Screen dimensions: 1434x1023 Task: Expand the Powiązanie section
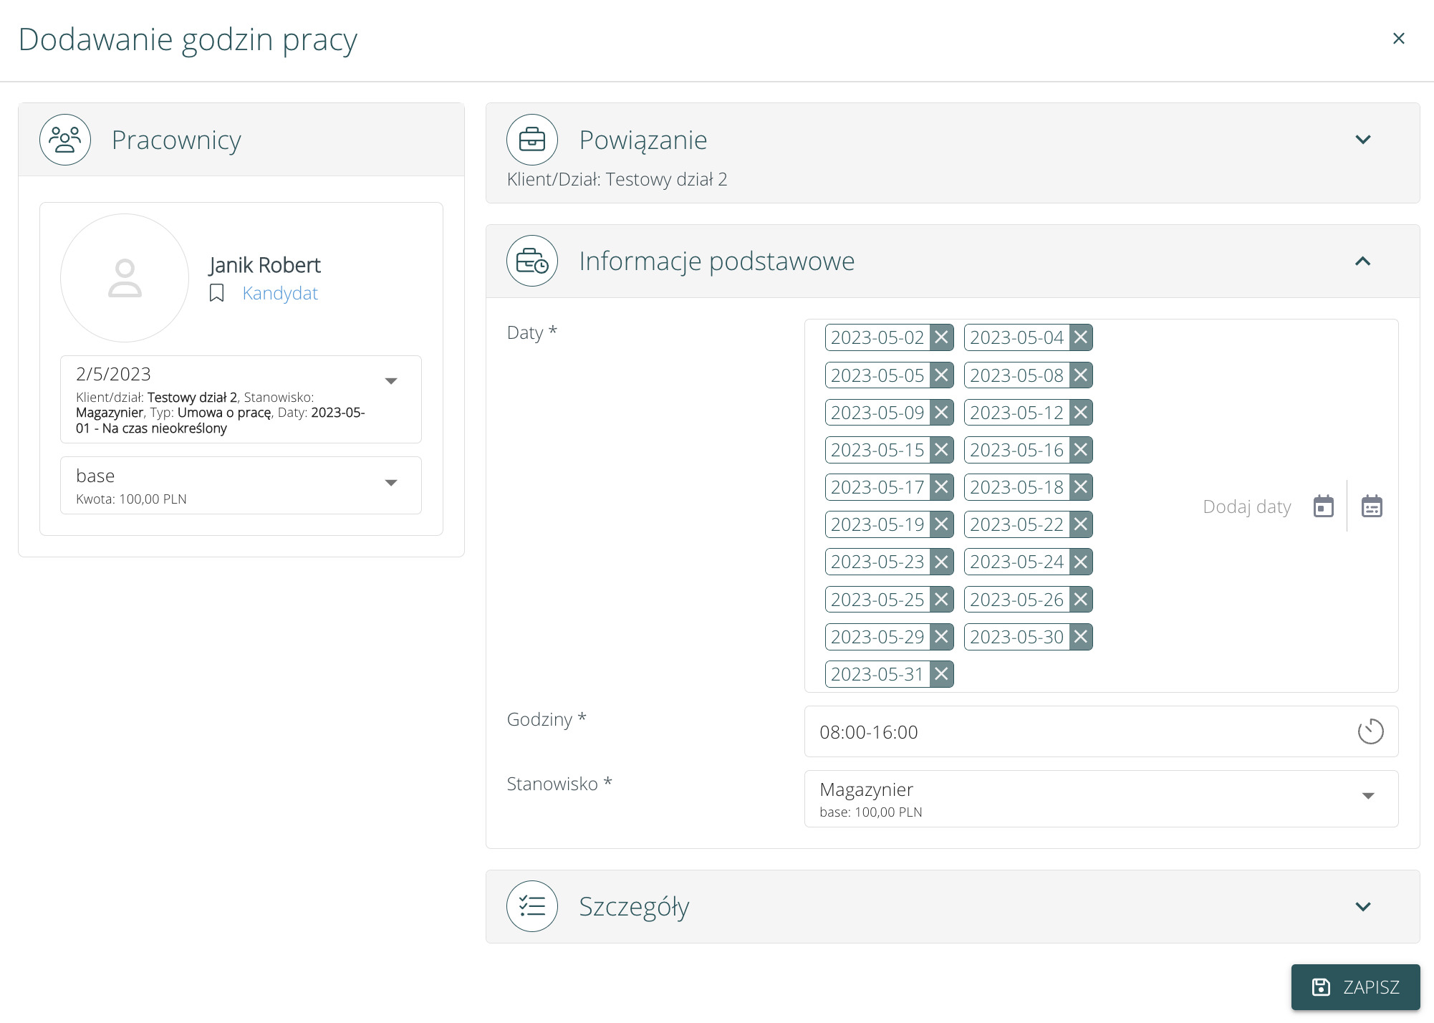(1362, 140)
